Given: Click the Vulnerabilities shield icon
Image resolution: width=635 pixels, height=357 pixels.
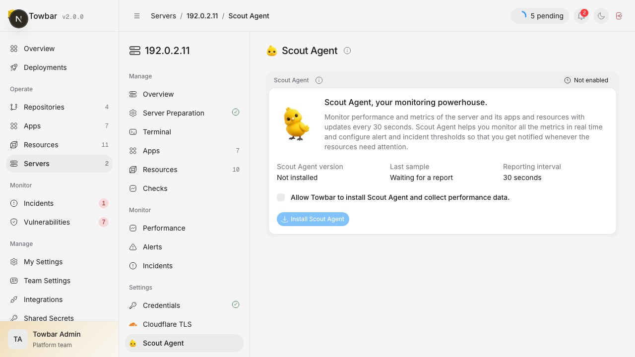Looking at the screenshot, I should [14, 222].
